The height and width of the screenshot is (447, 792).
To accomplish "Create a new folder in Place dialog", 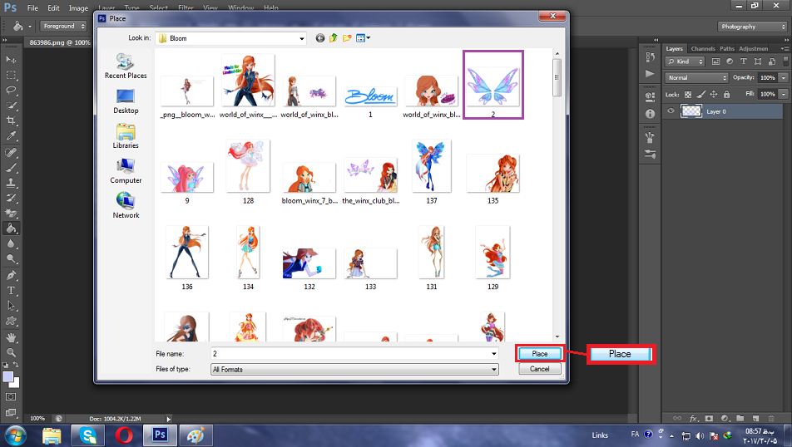I will [x=347, y=38].
